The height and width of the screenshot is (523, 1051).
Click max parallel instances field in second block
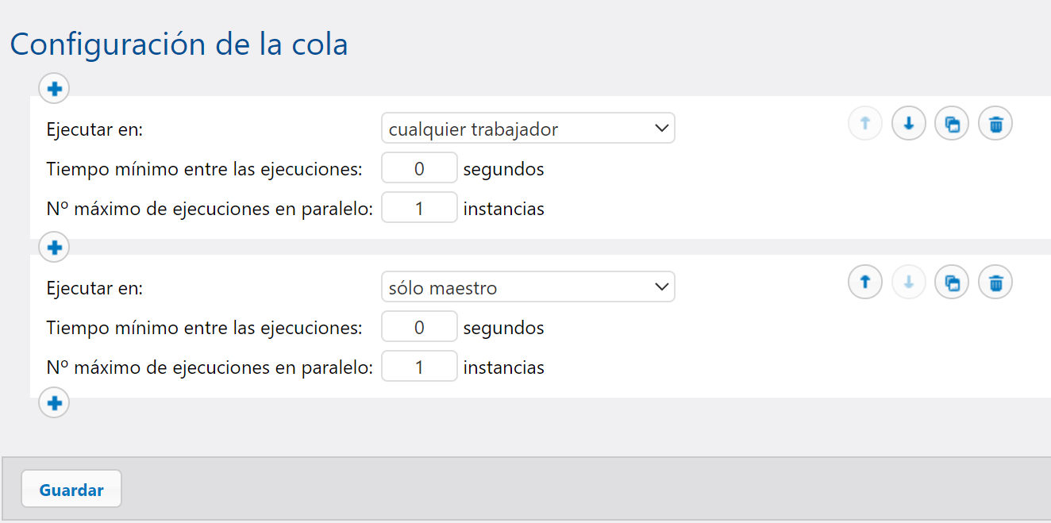click(x=419, y=367)
